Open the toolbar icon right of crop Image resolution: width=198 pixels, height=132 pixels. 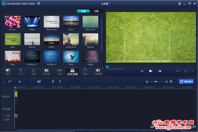pos(78,82)
